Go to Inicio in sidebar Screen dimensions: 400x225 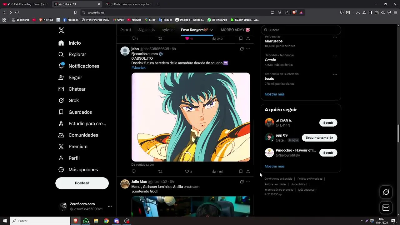[70, 43]
